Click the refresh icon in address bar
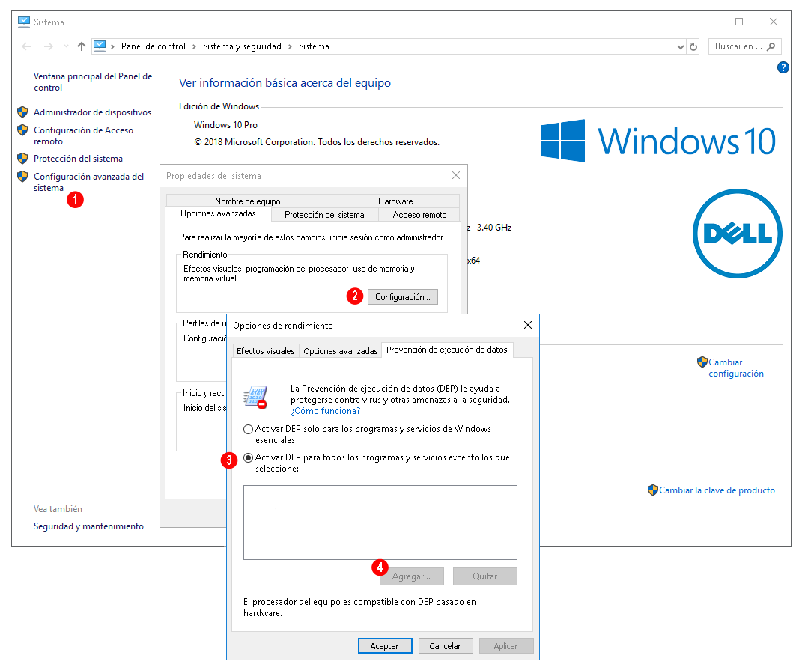 693,46
